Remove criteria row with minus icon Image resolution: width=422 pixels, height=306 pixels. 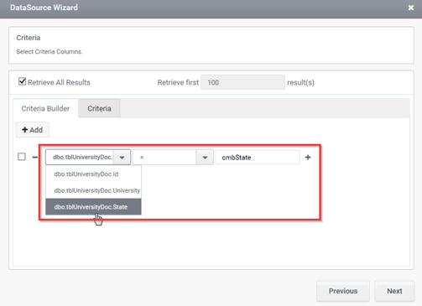tap(35, 158)
